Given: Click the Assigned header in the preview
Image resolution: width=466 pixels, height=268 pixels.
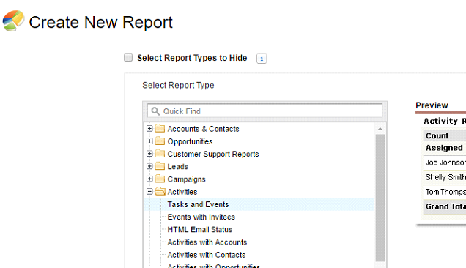Looking at the screenshot, I should pyautogui.click(x=444, y=148).
